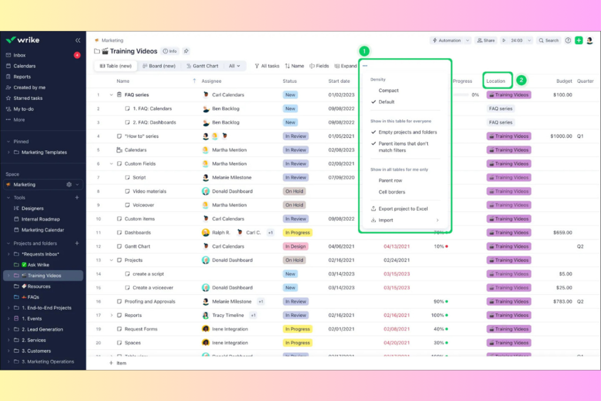Open the timer 24:00 dropdown arrow
Viewport: 601px width, 401px height.
tap(529, 41)
